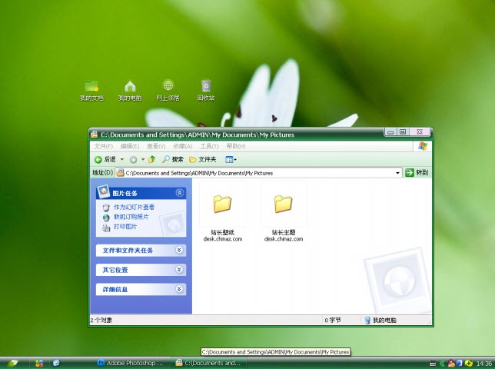Image resolution: width=495 pixels, height=369 pixels.
Task: Click the keyboard tray icon
Action: (433, 364)
